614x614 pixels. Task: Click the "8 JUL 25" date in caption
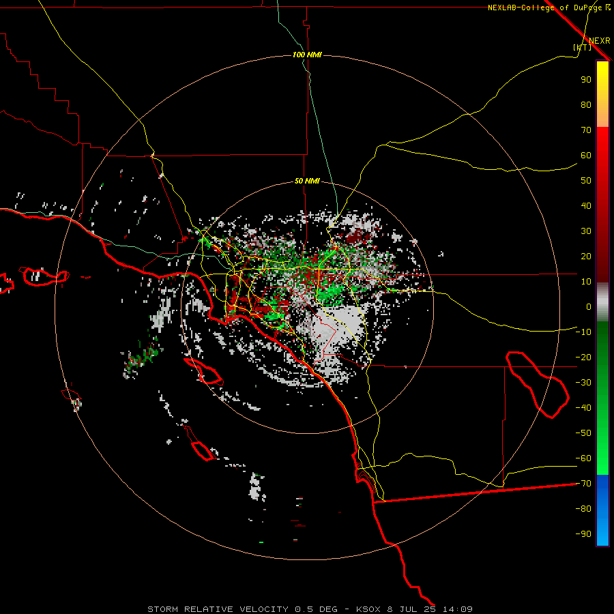(411, 609)
